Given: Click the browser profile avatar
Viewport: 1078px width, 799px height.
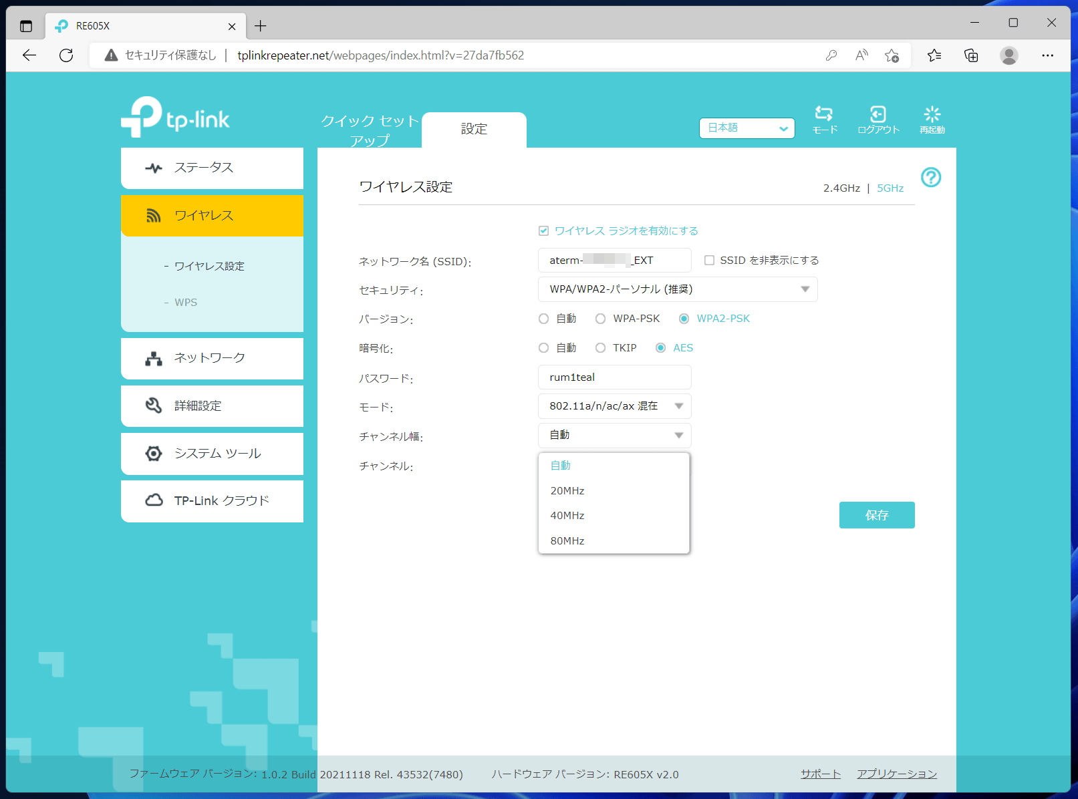Looking at the screenshot, I should (1009, 55).
